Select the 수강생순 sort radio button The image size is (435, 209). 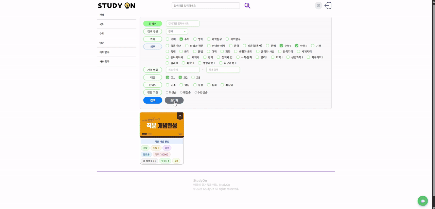pos(196,92)
